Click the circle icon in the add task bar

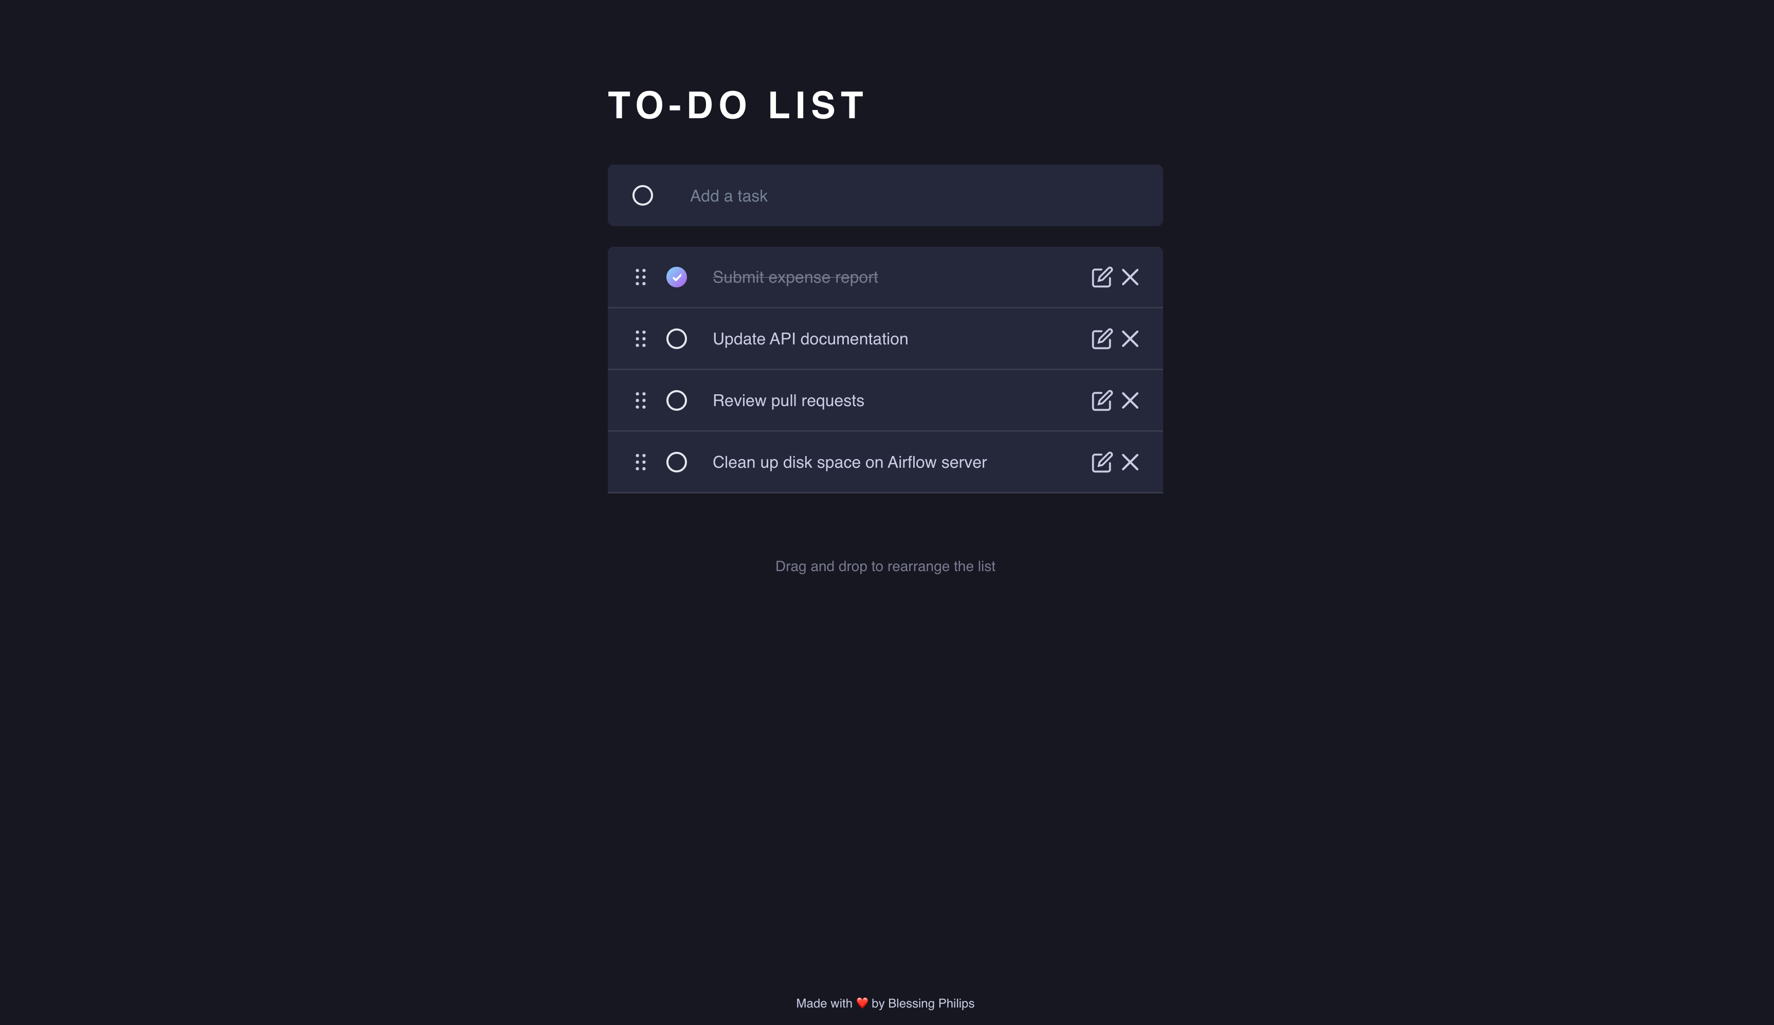pos(643,195)
